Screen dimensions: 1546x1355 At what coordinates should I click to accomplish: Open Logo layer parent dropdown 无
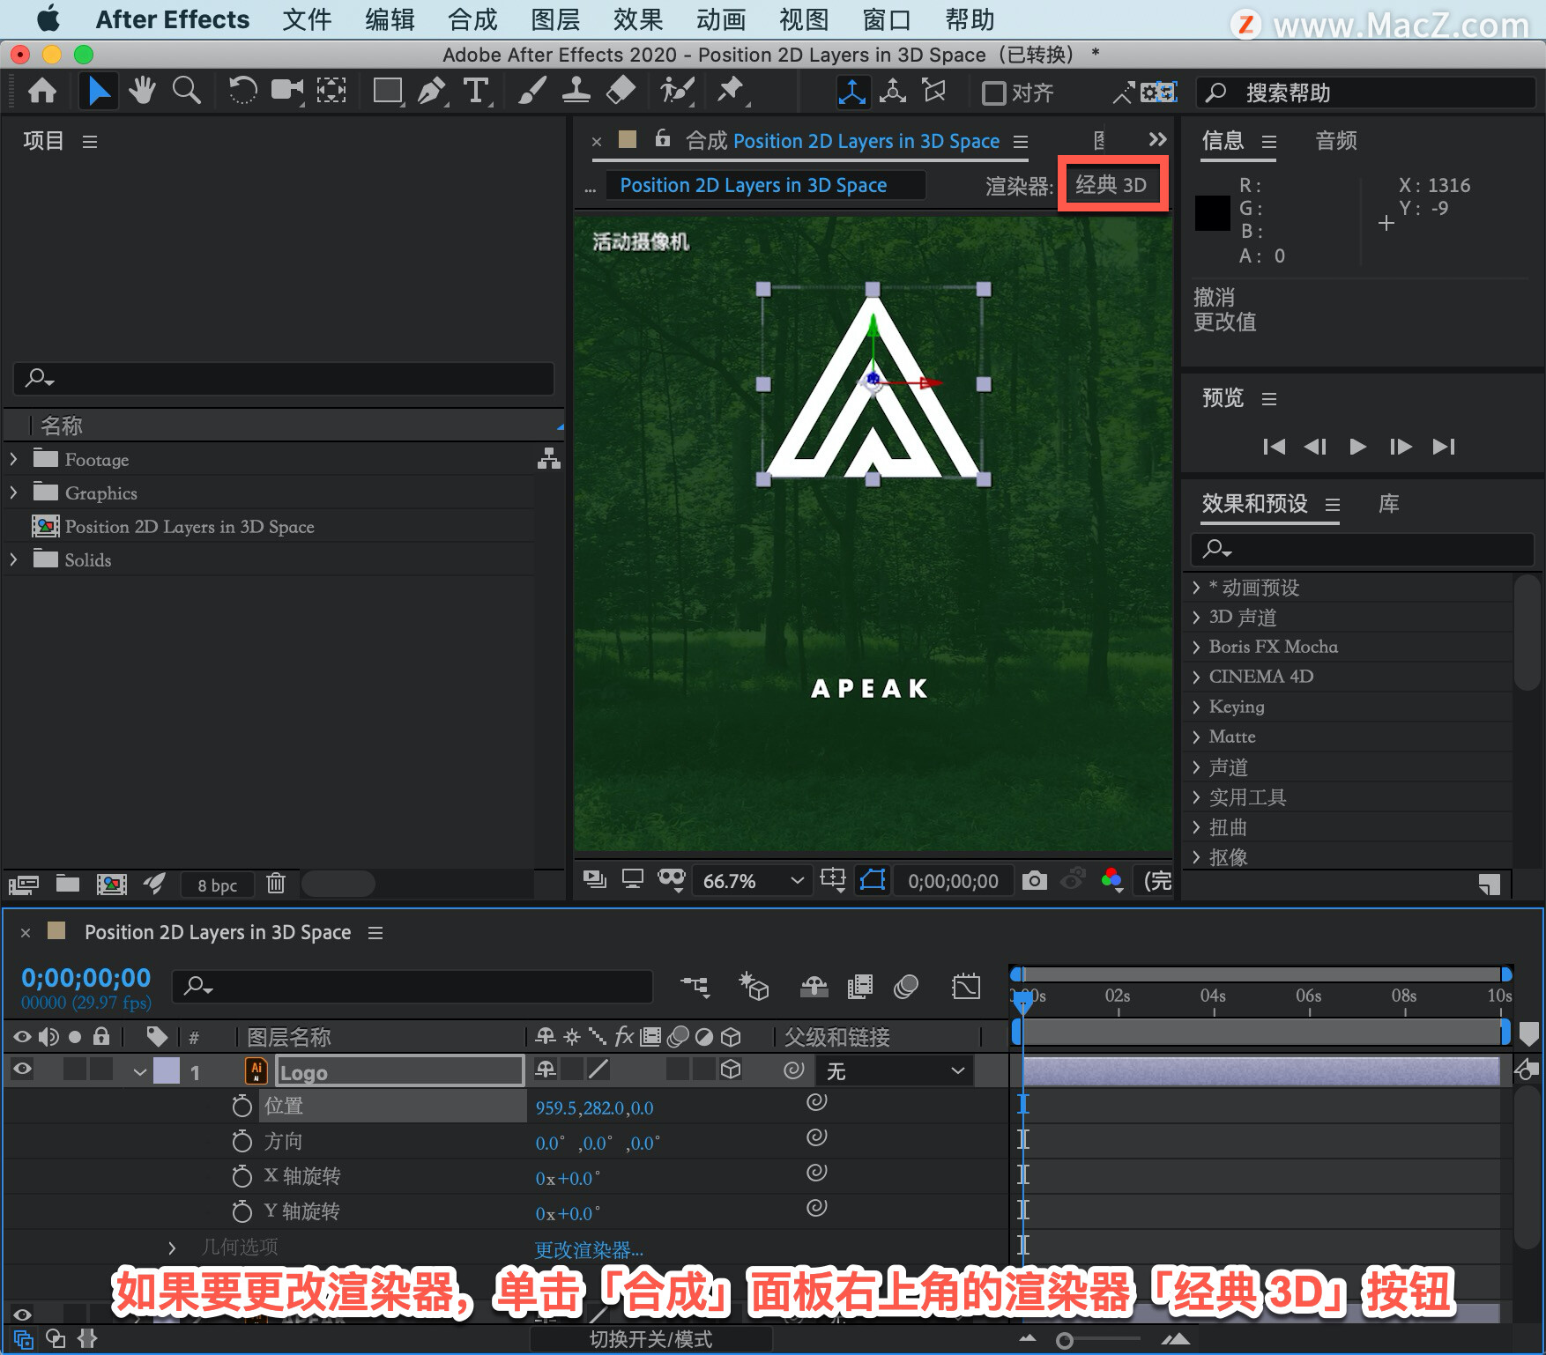click(896, 1070)
